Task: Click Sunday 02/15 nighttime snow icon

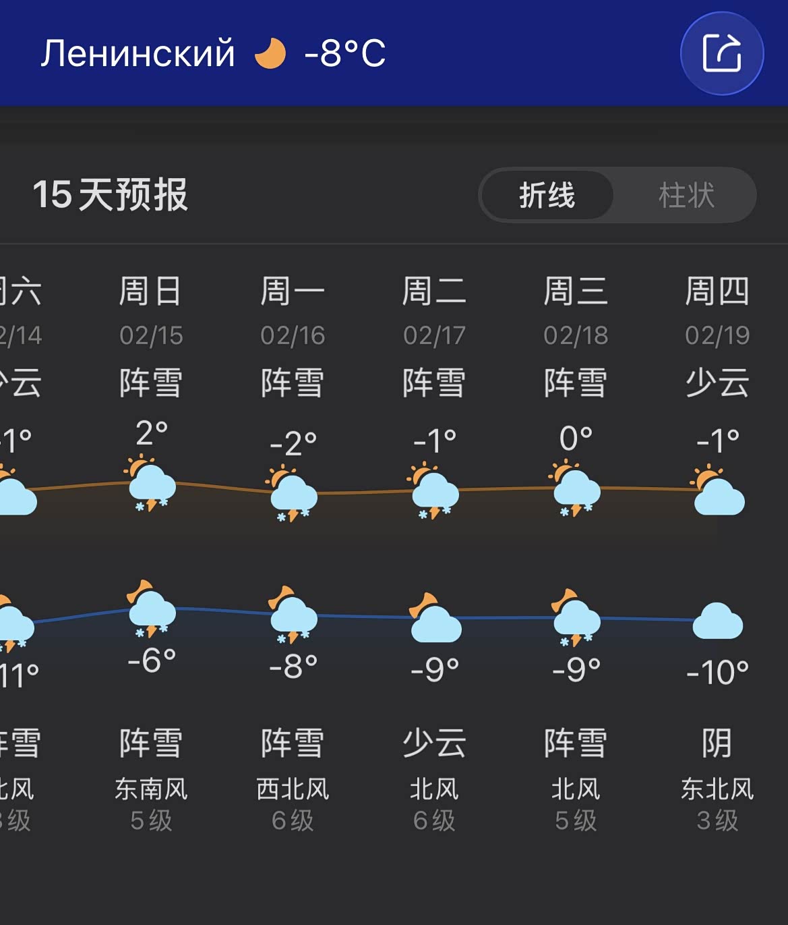Action: [x=151, y=610]
